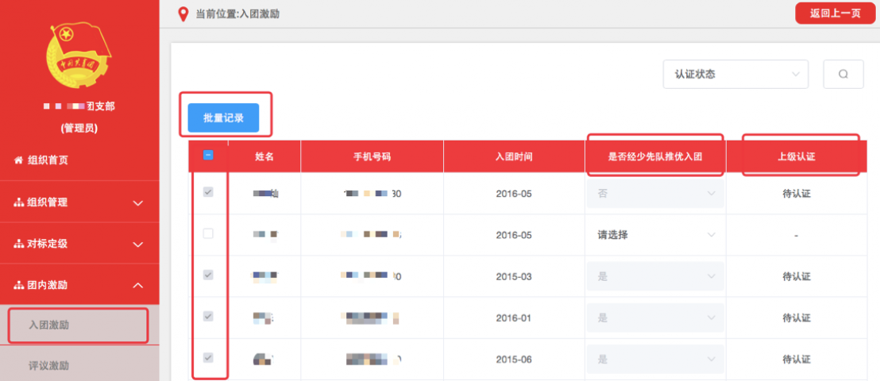
Task: Click the search magnifier icon button
Action: tap(843, 74)
